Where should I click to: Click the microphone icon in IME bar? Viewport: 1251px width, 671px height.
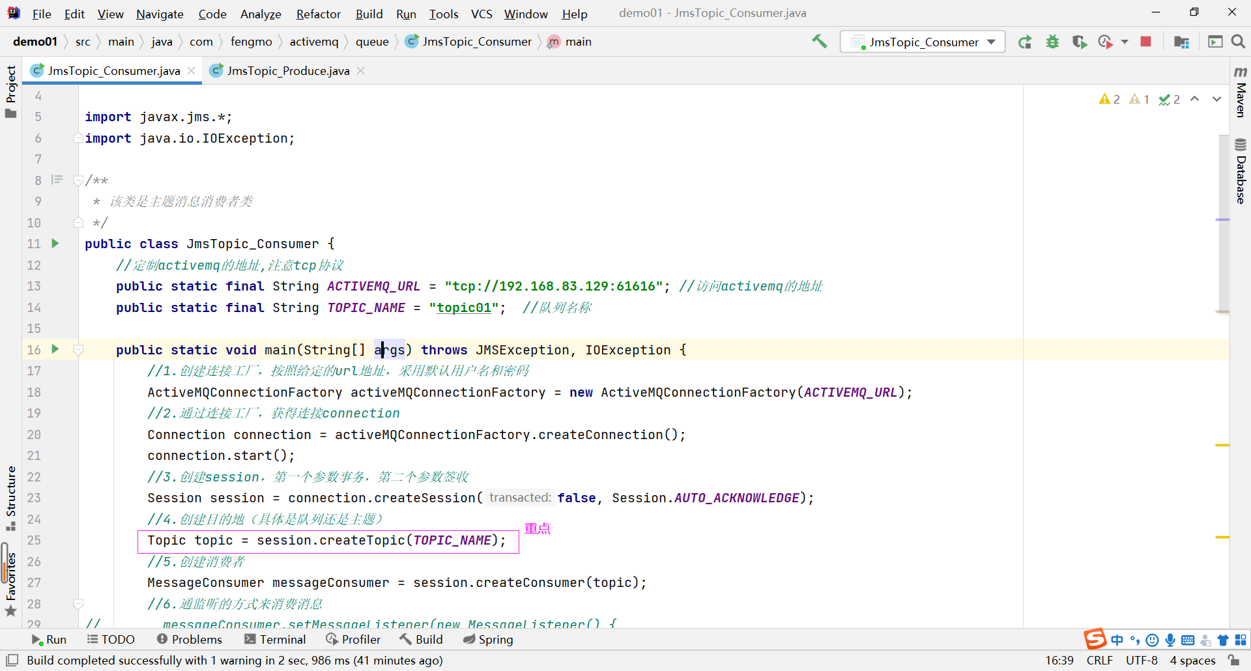point(1170,640)
